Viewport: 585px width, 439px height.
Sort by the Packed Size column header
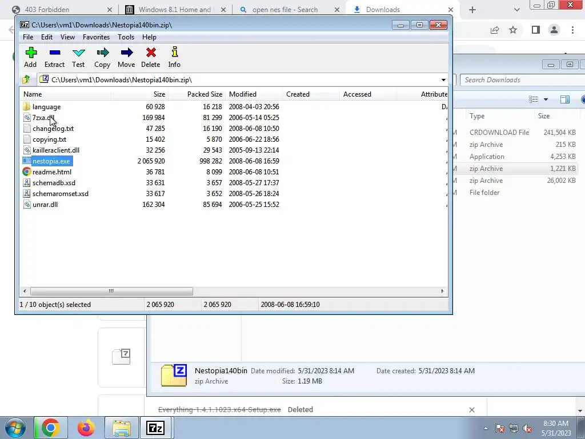pos(197,94)
